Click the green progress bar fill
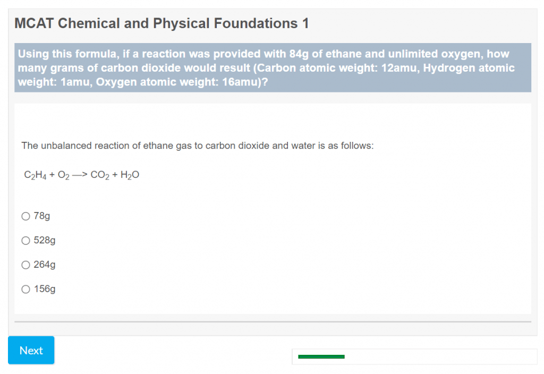This screenshot has height=374, width=544. (321, 356)
